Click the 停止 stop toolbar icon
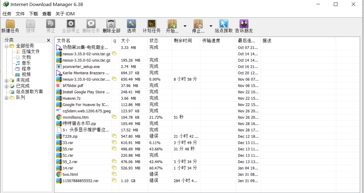This screenshot has height=193, width=364. click(50, 24)
